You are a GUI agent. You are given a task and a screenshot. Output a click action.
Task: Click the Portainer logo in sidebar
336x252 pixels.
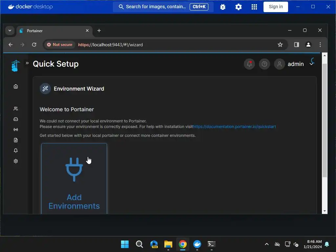tap(15, 66)
